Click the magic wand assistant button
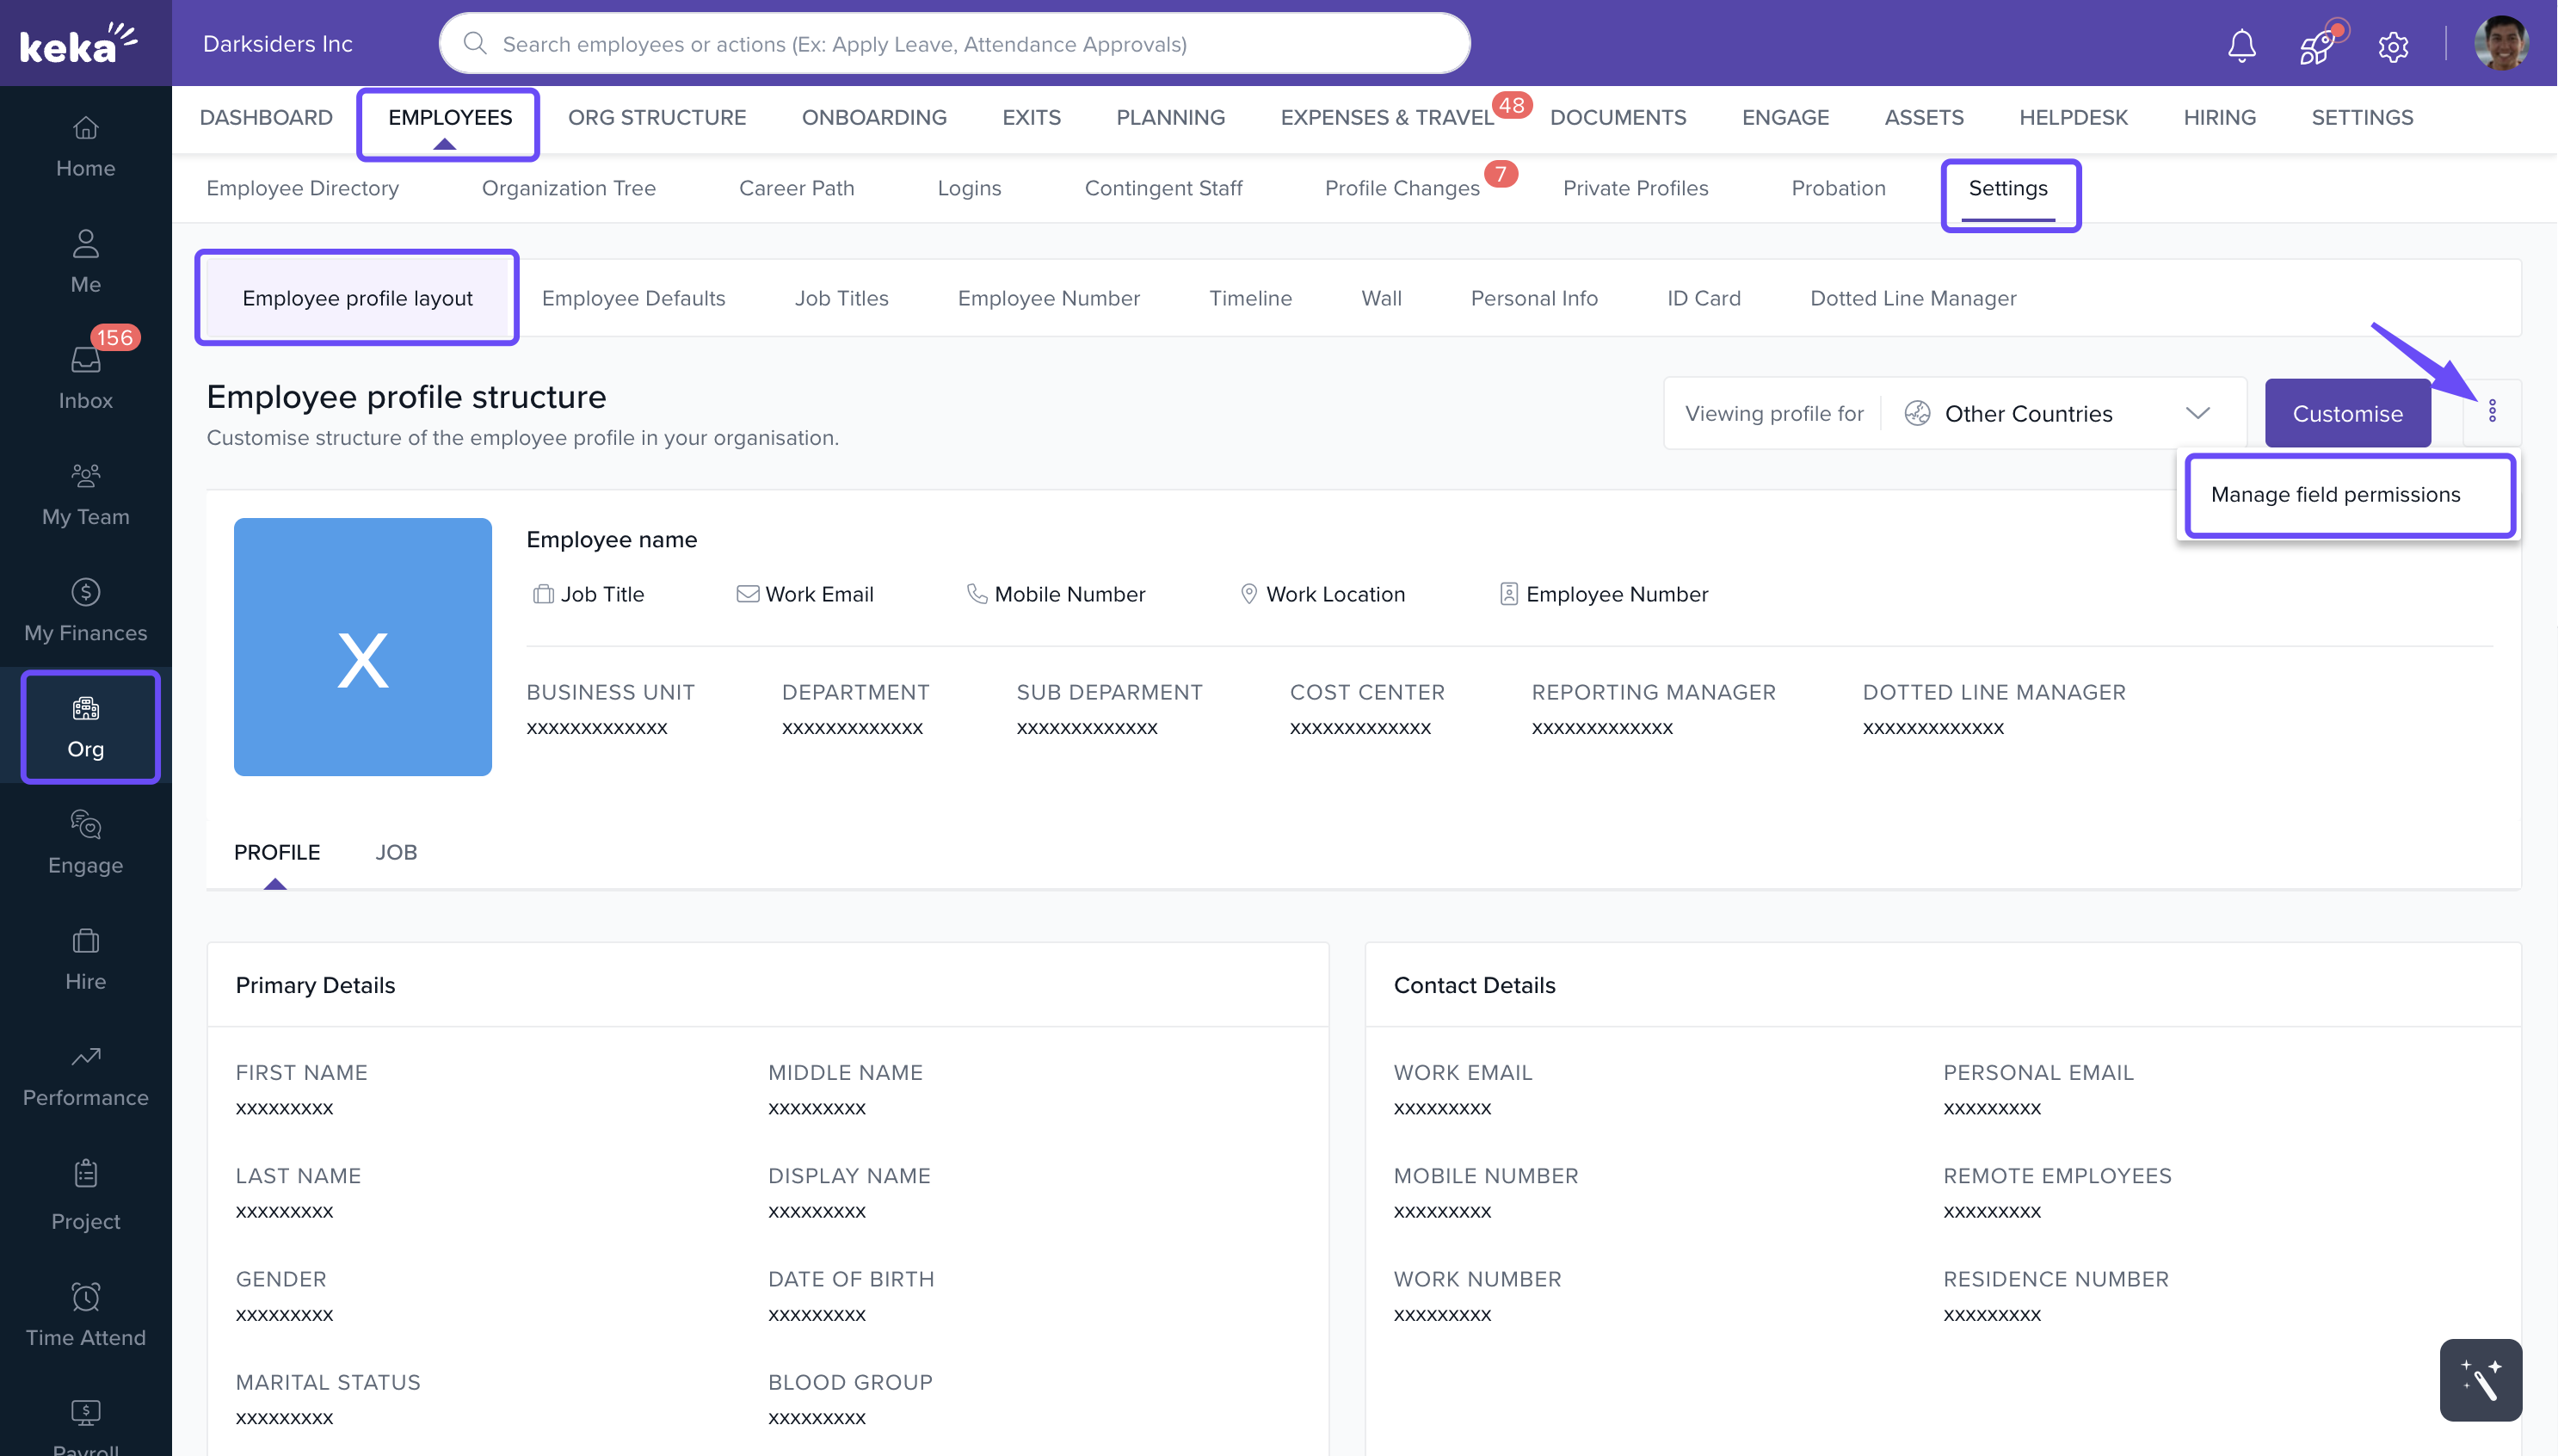 [x=2480, y=1379]
